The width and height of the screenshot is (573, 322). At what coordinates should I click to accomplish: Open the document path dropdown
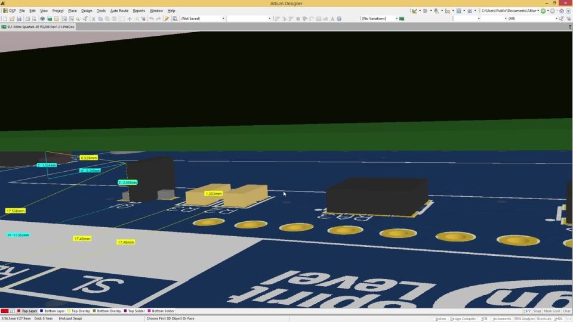pyautogui.click(x=538, y=11)
